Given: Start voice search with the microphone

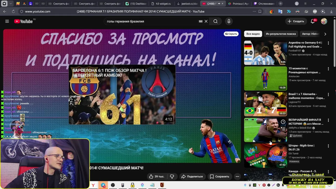Looking at the screenshot, I should tap(229, 21).
